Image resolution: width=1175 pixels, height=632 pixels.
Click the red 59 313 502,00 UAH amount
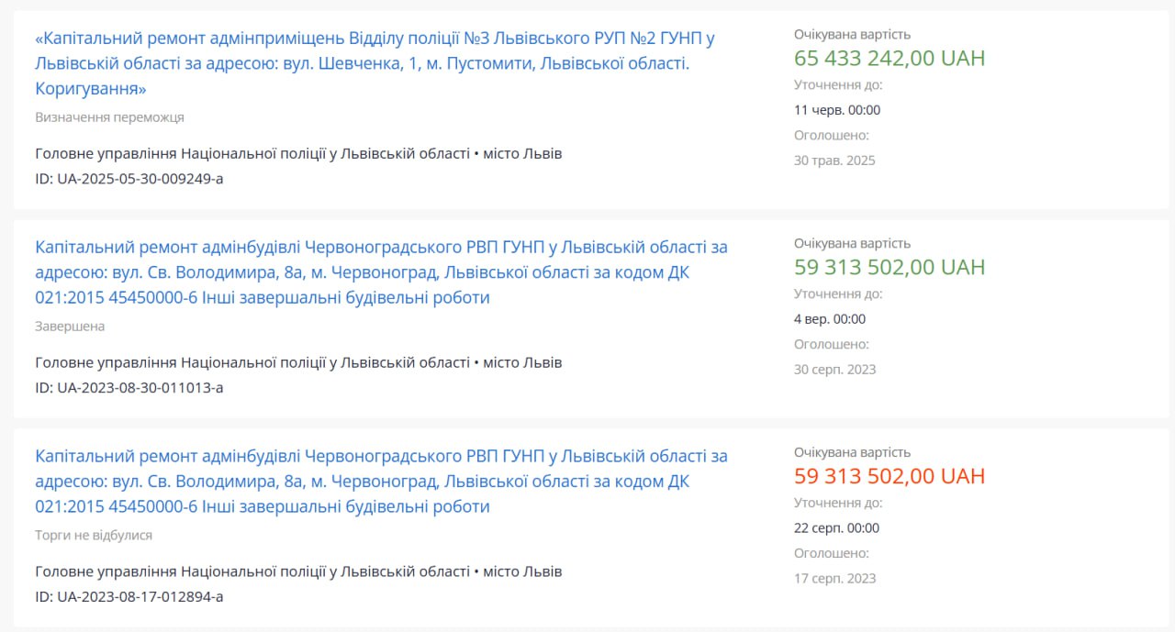[x=890, y=477]
